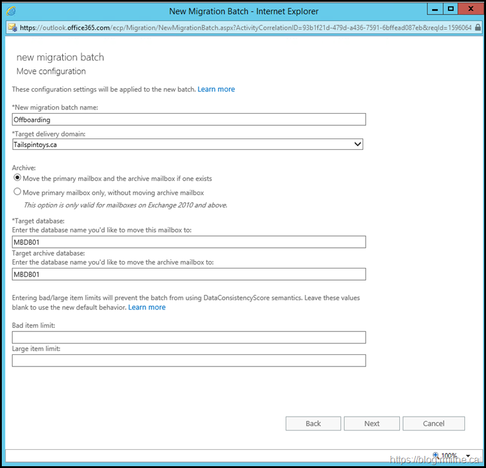Click the zoom magnifier icon in status bar
This screenshot has height=468, width=486.
435,455
